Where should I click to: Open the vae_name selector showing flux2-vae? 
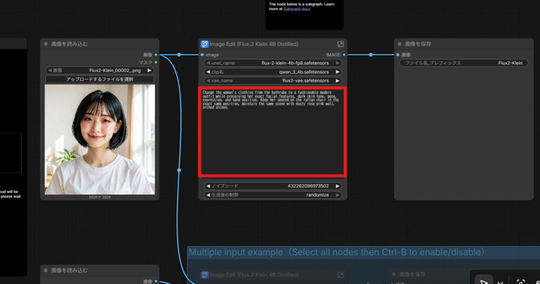(273, 81)
